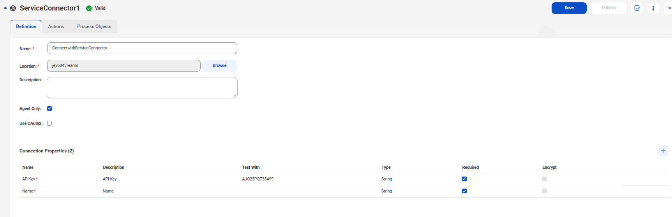Uncheck Required for Name property
Viewport: 672px width, 217px height.
coord(464,191)
